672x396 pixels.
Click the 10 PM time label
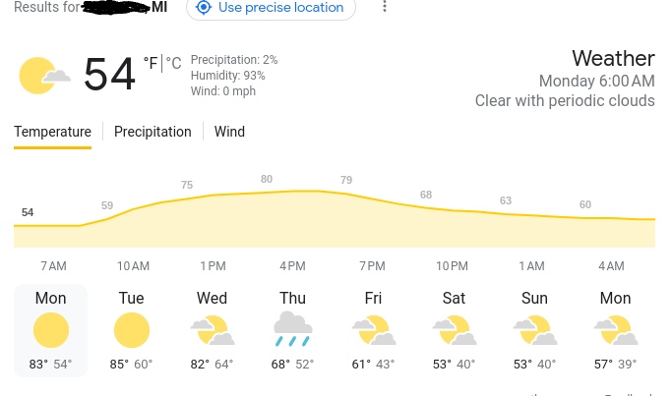click(453, 266)
